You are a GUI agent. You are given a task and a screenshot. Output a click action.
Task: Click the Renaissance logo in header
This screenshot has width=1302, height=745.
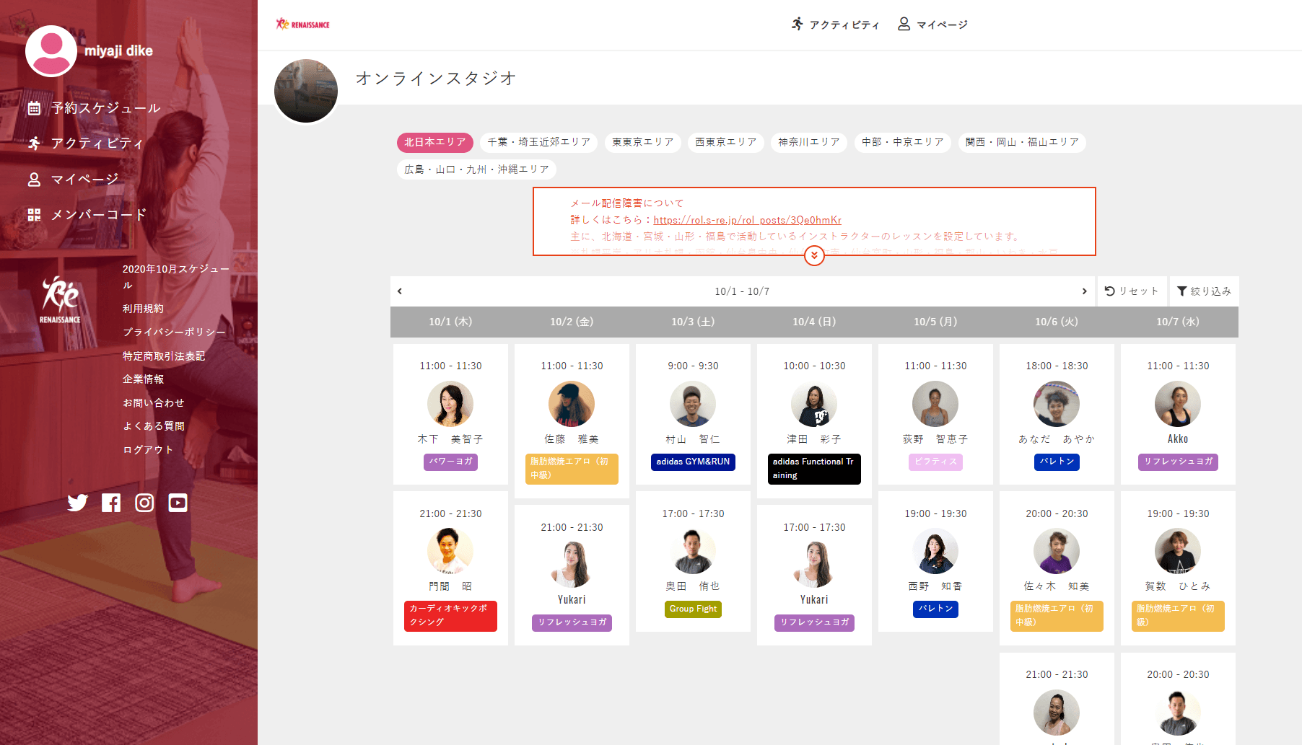tap(303, 25)
